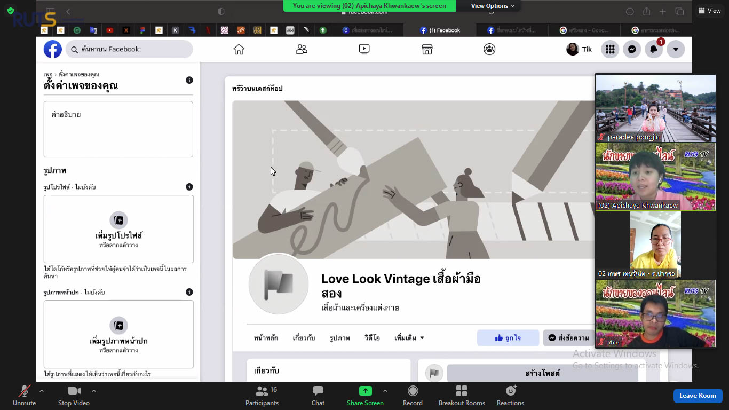729x410 pixels.
Task: Switch to the pinned YouTube tab
Action: click(x=109, y=30)
